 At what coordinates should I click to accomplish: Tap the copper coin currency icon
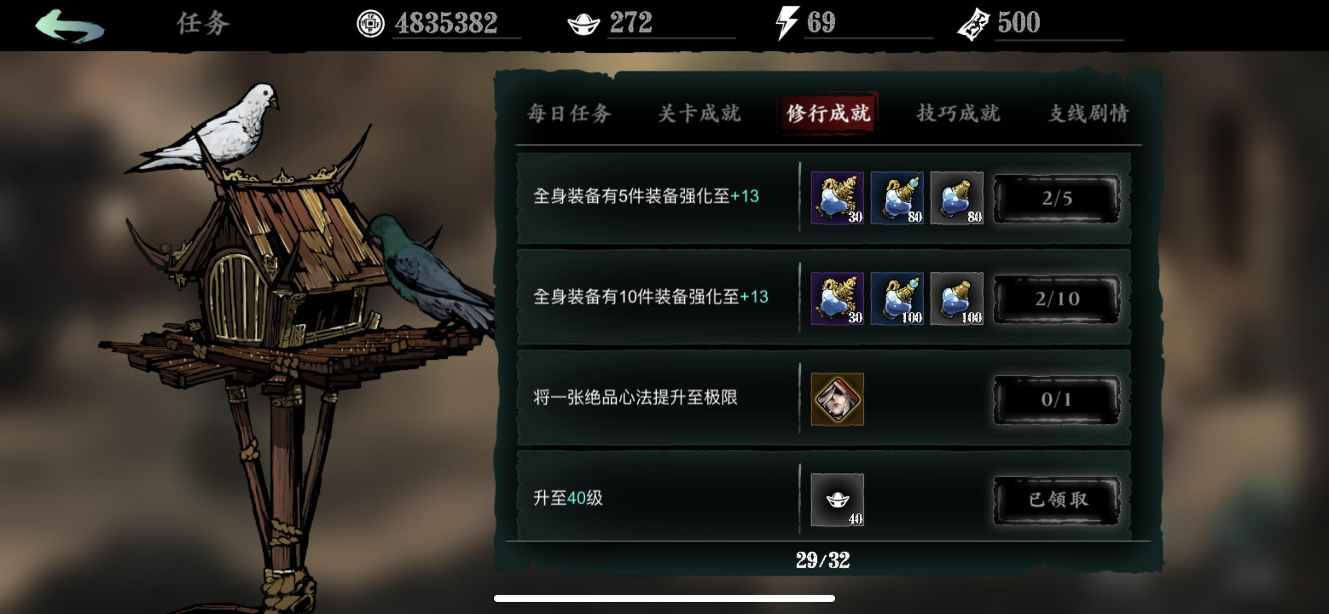click(x=370, y=24)
